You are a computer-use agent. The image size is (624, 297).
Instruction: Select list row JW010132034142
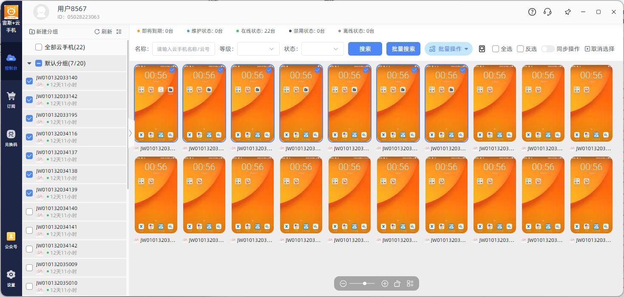click(x=74, y=249)
